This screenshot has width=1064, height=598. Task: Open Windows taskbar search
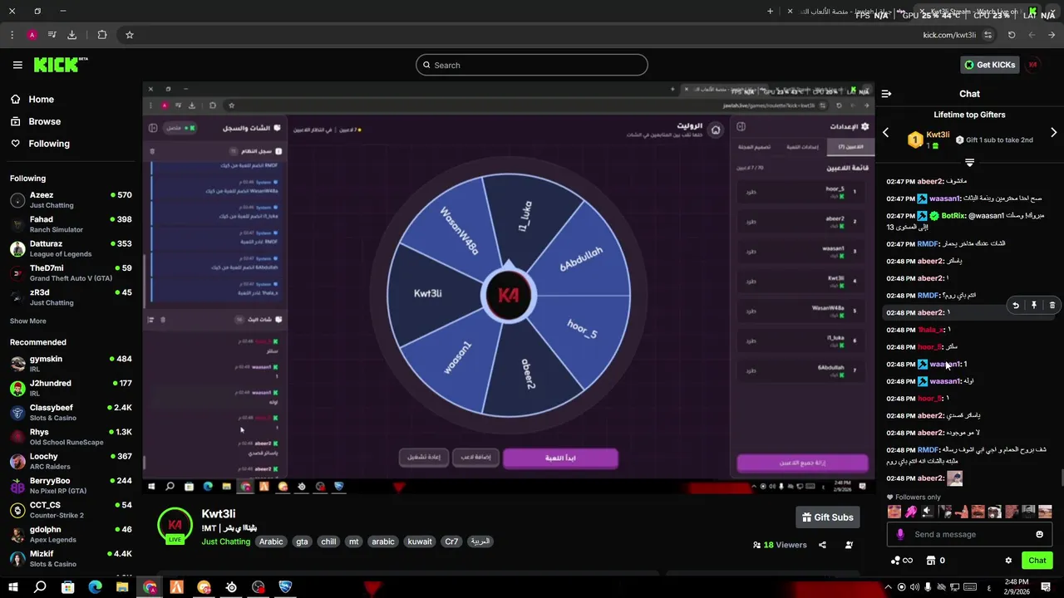(40, 587)
